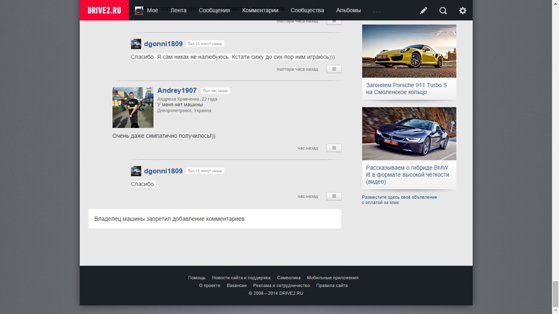Open the pencil write-post icon
Image resolution: width=559 pixels, height=314 pixels.
(423, 10)
